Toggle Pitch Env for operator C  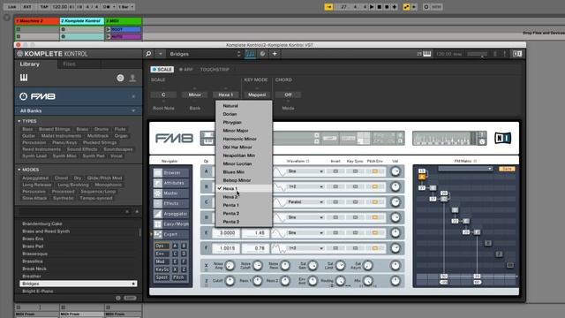point(374,202)
